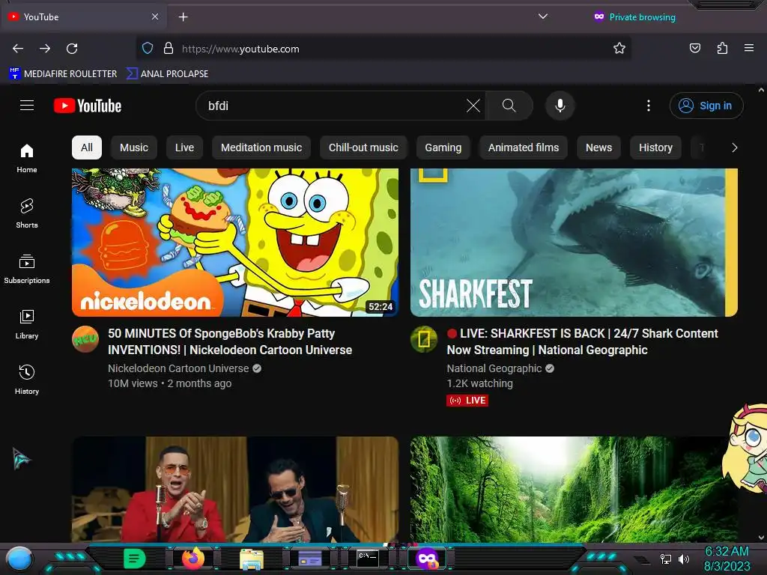The width and height of the screenshot is (767, 575).
Task: Open the Start orb on the taskbar
Action: pyautogui.click(x=19, y=559)
